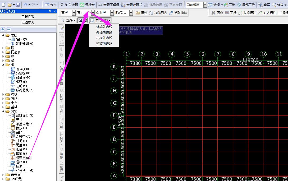This screenshot has width=288, height=181.
Task: Select 后浇带(JD) in the tree
Action: pos(24,137)
